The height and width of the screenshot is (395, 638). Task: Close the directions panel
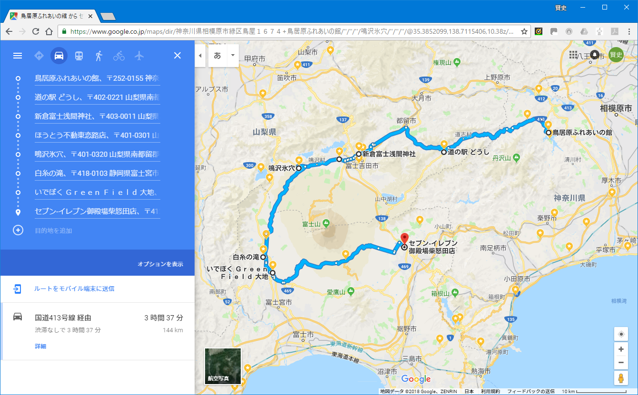point(177,56)
